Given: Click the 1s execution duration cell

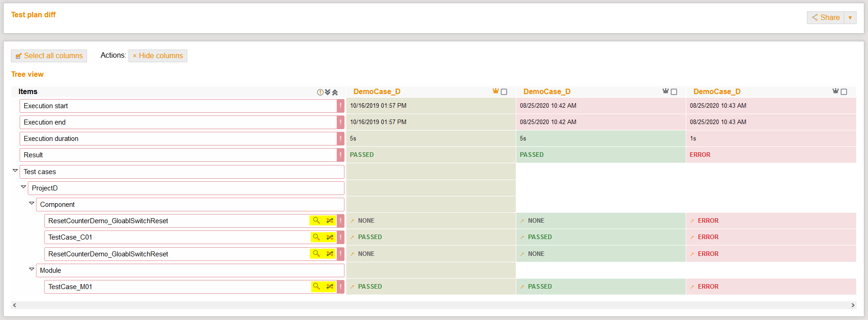Looking at the screenshot, I should tap(771, 139).
